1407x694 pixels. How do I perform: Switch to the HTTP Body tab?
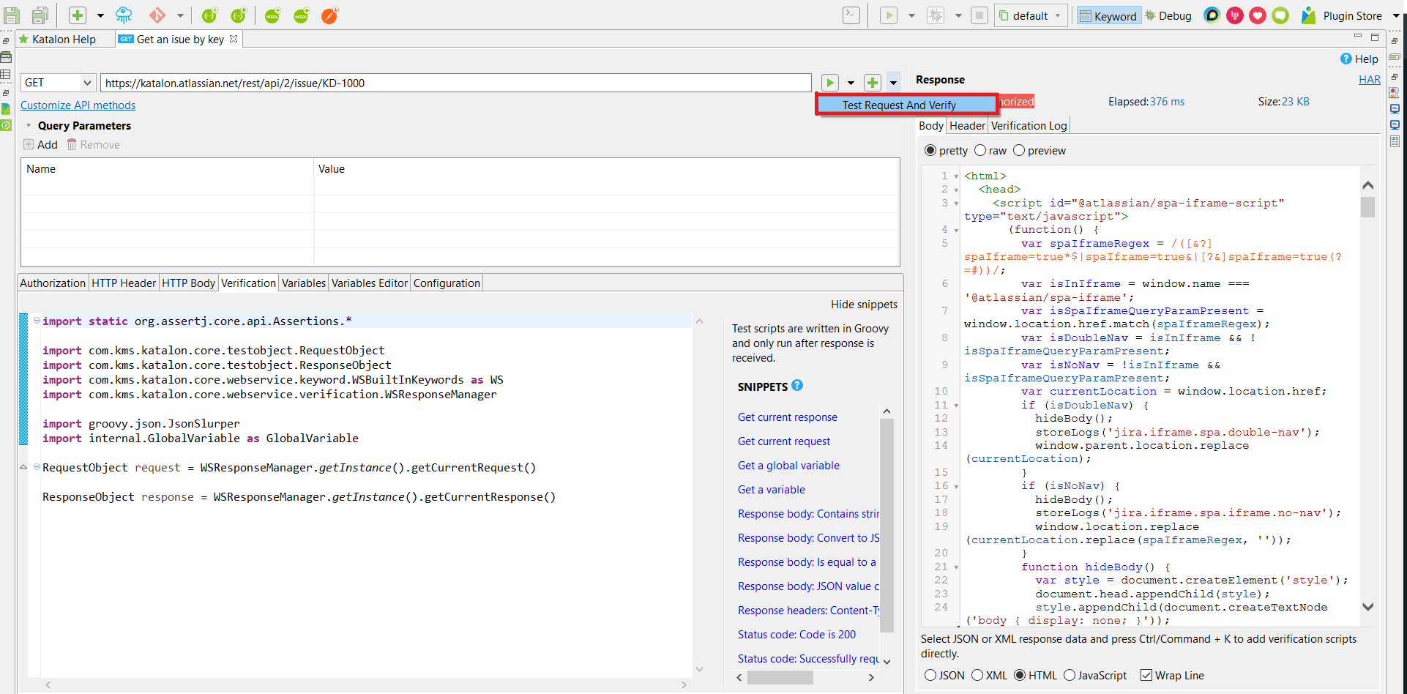[x=189, y=283]
